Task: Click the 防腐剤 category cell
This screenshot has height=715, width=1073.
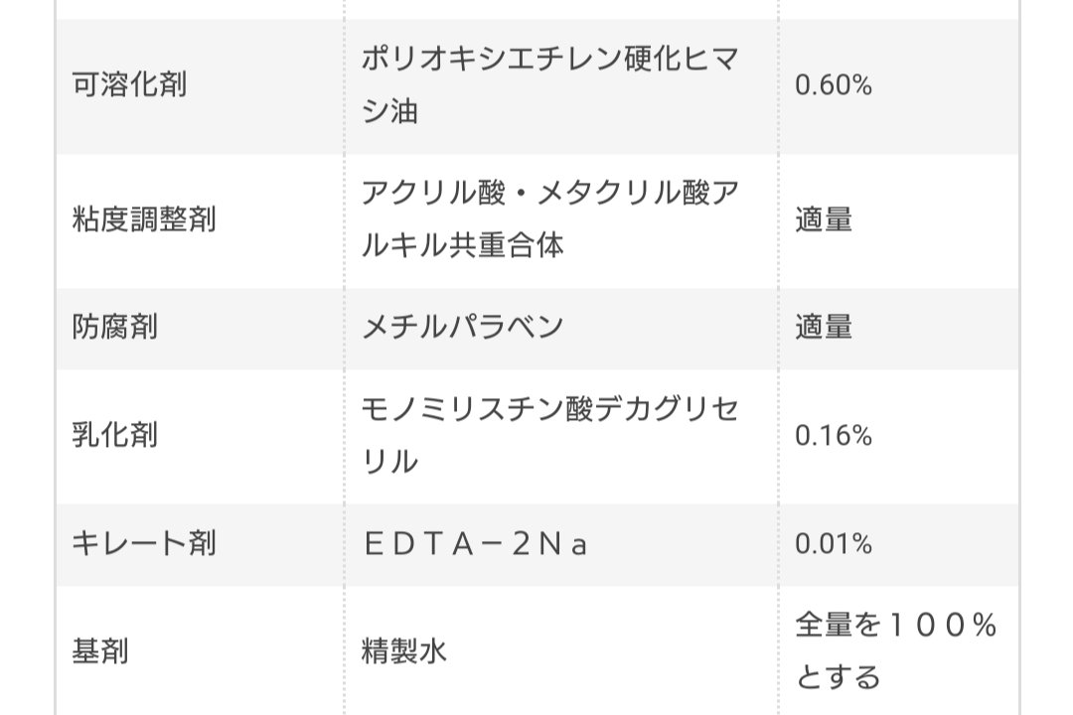Action: (115, 327)
